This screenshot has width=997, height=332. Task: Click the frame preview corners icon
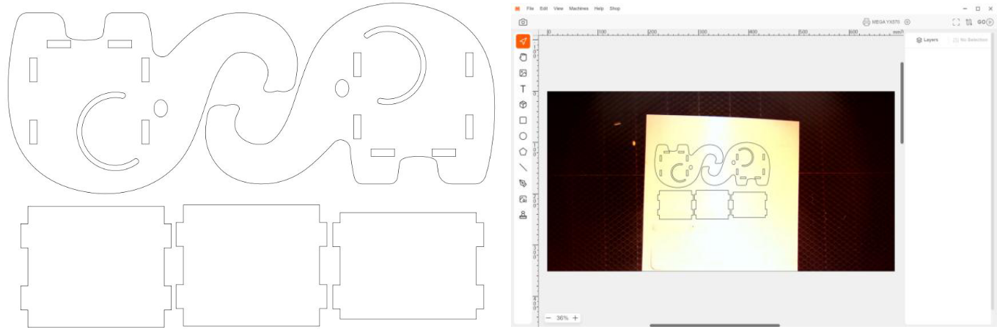[956, 22]
